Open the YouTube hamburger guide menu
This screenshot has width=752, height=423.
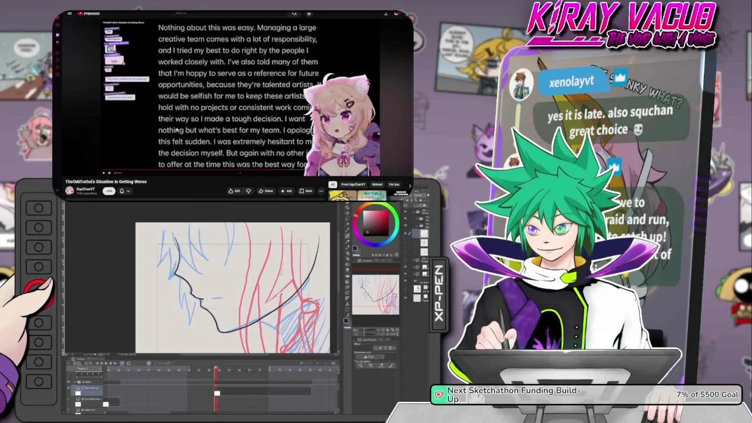pos(69,13)
